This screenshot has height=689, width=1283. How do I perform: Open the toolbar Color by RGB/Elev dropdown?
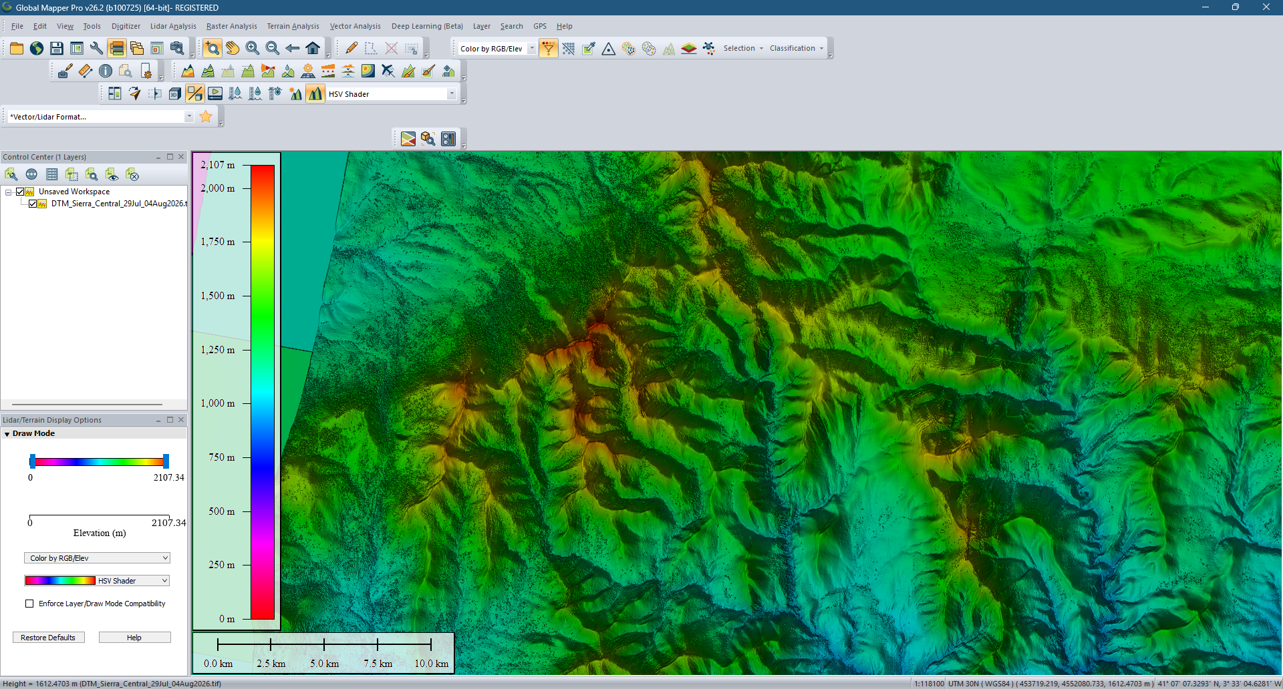pyautogui.click(x=532, y=48)
